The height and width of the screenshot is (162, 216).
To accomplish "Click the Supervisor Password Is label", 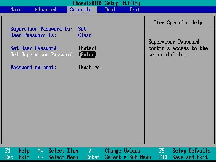I will [42, 29].
